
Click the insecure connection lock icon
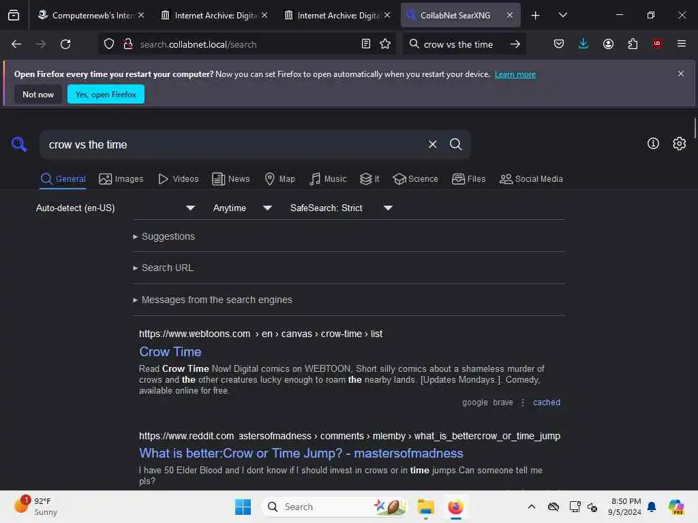[x=128, y=44]
